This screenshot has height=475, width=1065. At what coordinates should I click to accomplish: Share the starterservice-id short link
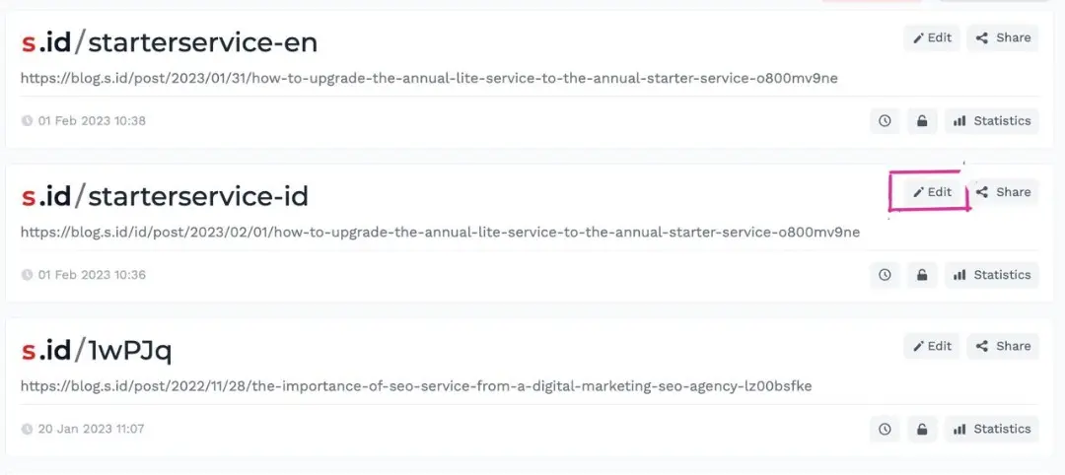point(1003,192)
